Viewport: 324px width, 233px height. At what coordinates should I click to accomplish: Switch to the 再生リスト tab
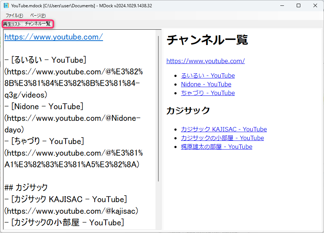coord(12,24)
